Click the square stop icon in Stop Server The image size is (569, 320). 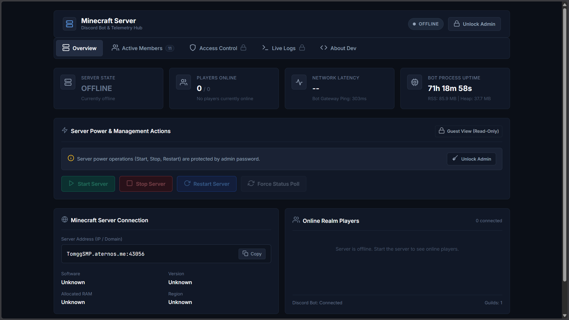click(x=130, y=183)
